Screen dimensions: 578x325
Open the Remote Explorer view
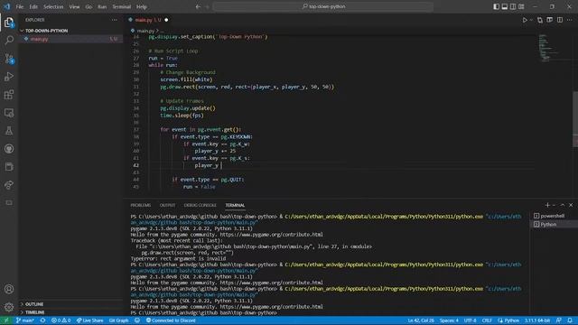[x=9, y=113]
